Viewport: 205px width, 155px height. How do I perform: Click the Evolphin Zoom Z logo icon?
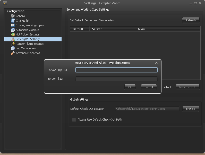[x=5, y=3]
